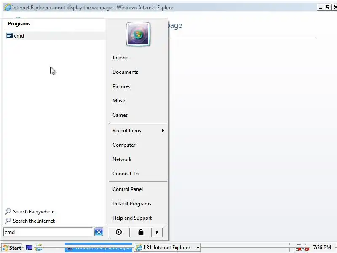Open Help and Support
This screenshot has width=337, height=253.
132,218
